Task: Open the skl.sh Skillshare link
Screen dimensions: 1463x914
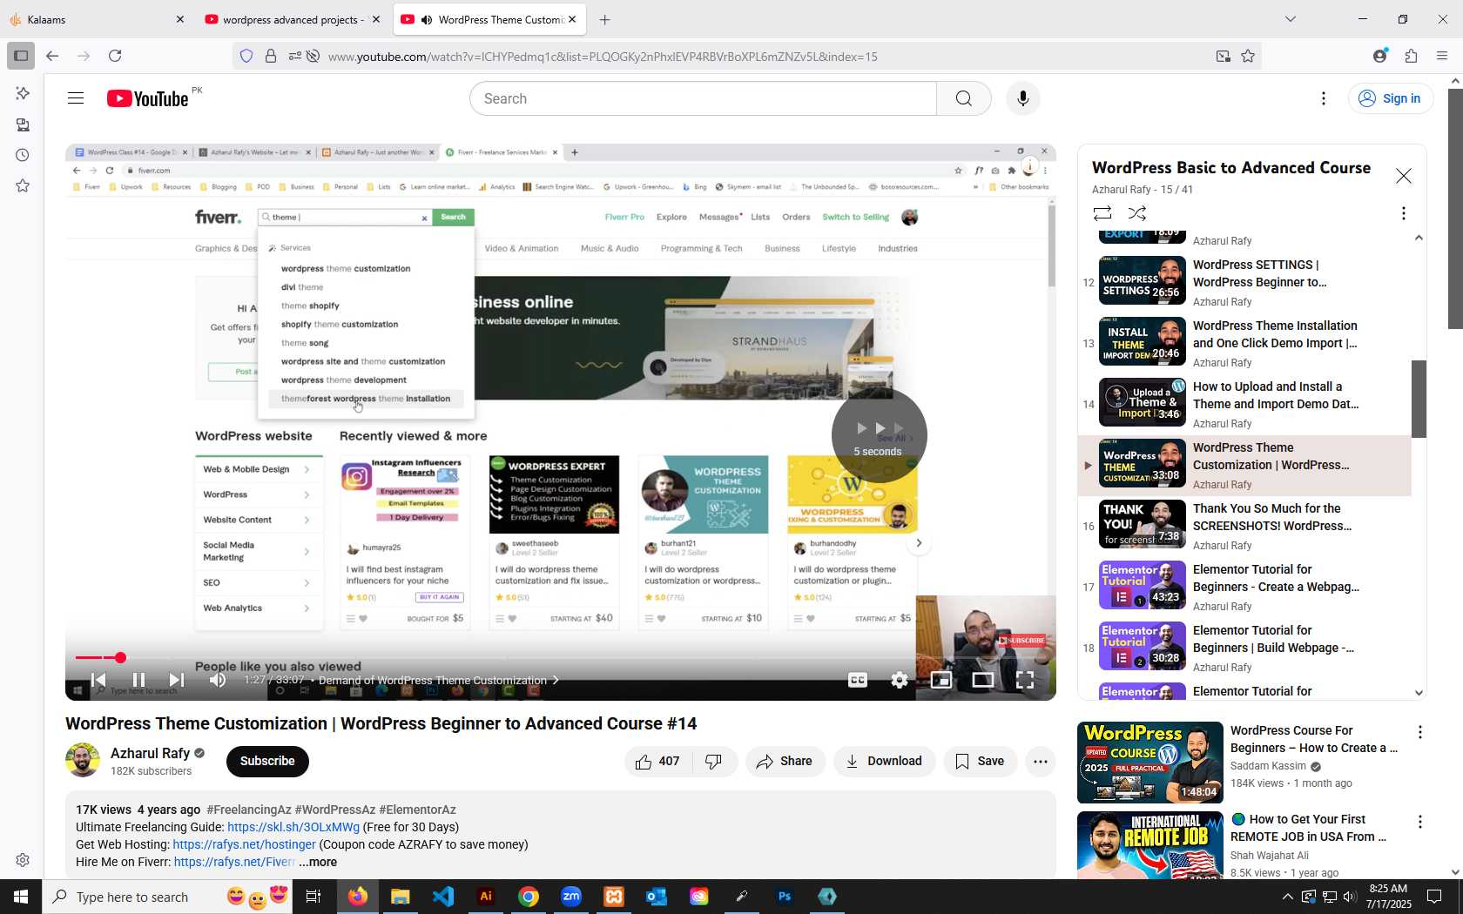Action: pyautogui.click(x=293, y=827)
